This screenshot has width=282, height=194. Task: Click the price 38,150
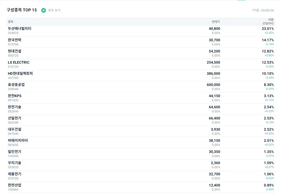coord(214,141)
